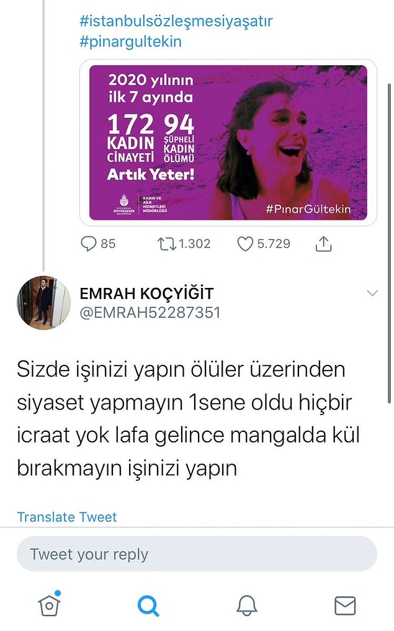Viewport: 394px width, 631px height.
Task: Tap the 1.302 retweets count
Action: (194, 244)
